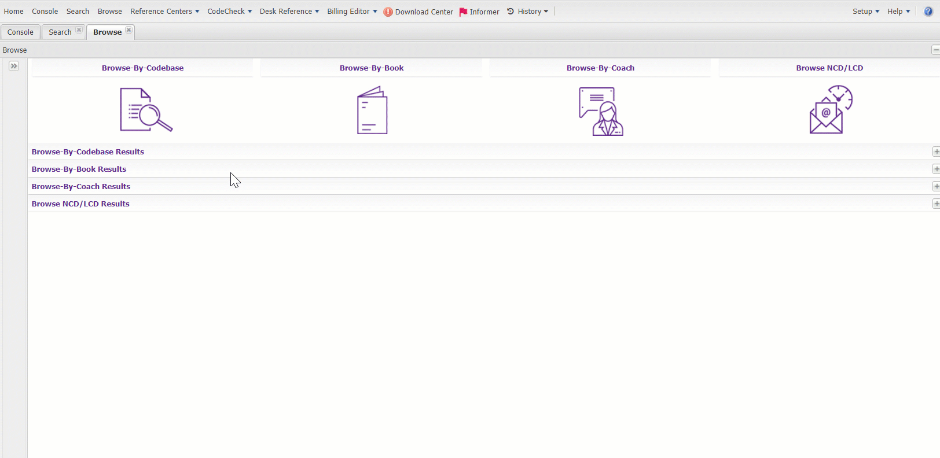The height and width of the screenshot is (458, 940).
Task: Open the Reference Centers dropdown menu
Action: [164, 12]
